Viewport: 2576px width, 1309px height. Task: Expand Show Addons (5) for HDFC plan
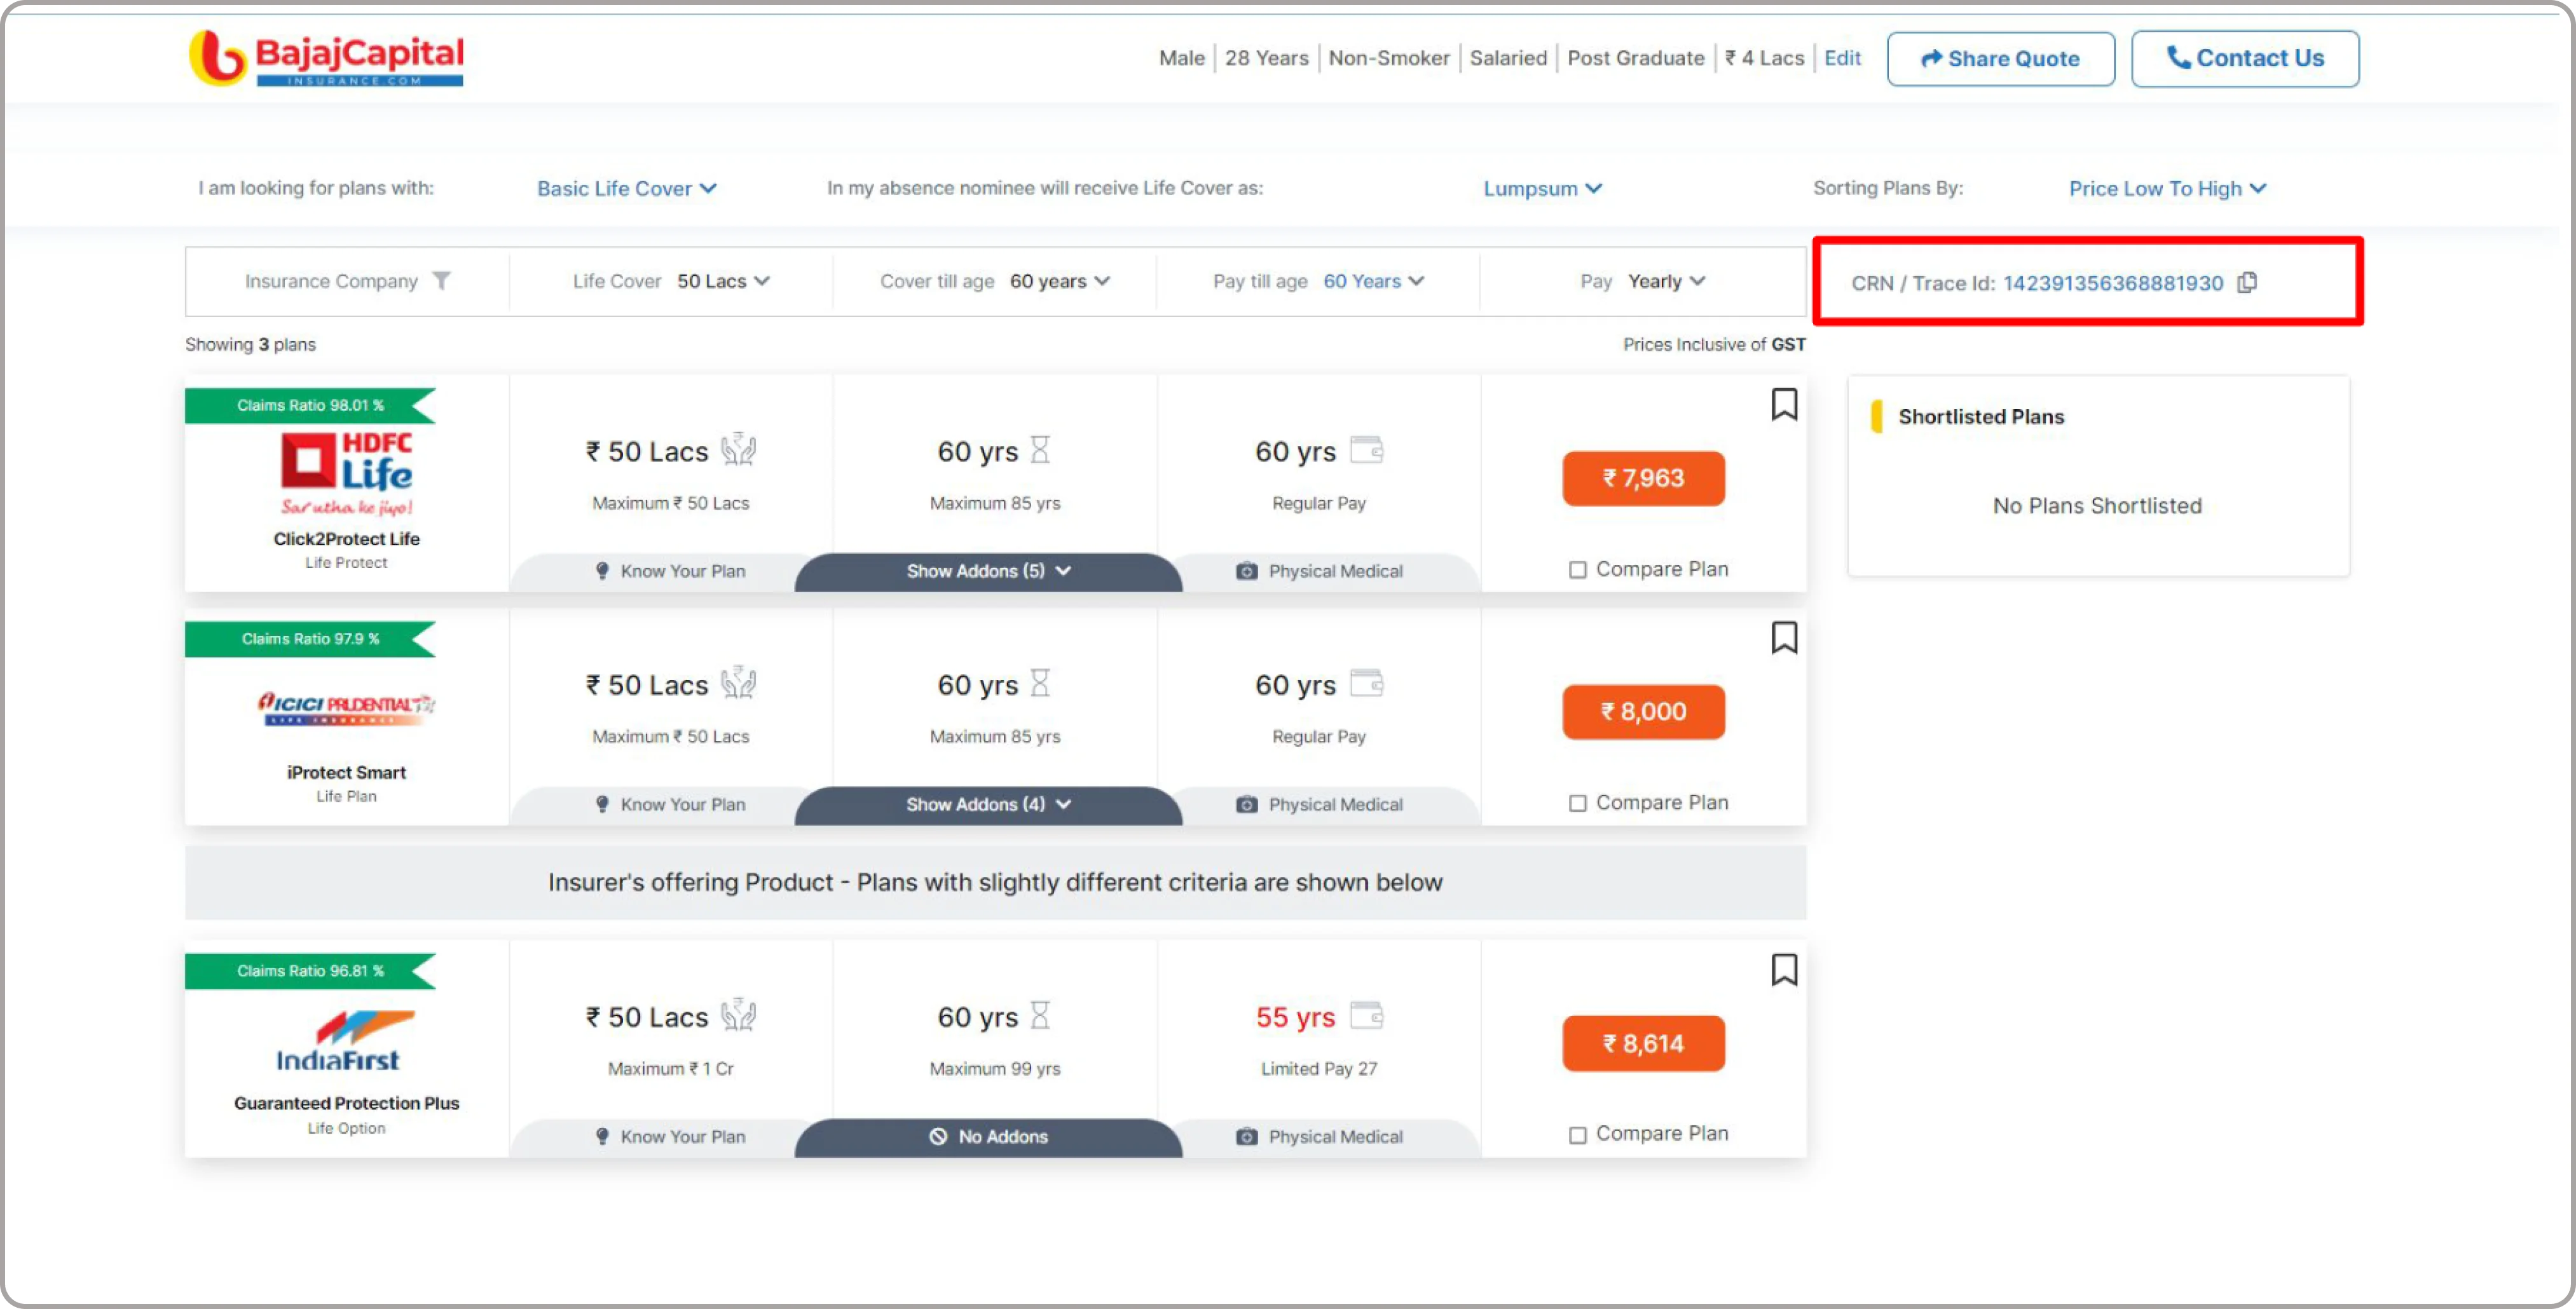tap(988, 571)
